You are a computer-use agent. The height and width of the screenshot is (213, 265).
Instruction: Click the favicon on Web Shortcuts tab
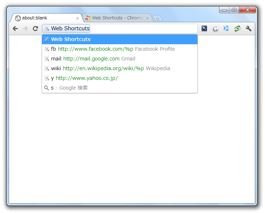tap(88, 18)
